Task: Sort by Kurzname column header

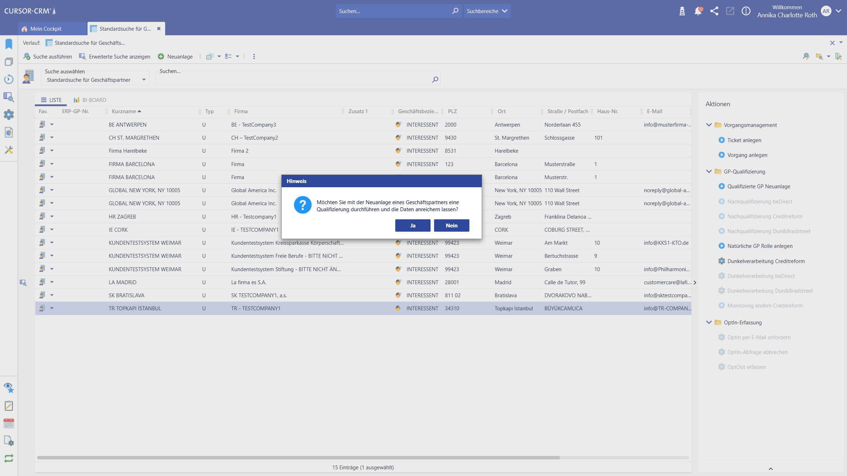Action: pos(126,111)
